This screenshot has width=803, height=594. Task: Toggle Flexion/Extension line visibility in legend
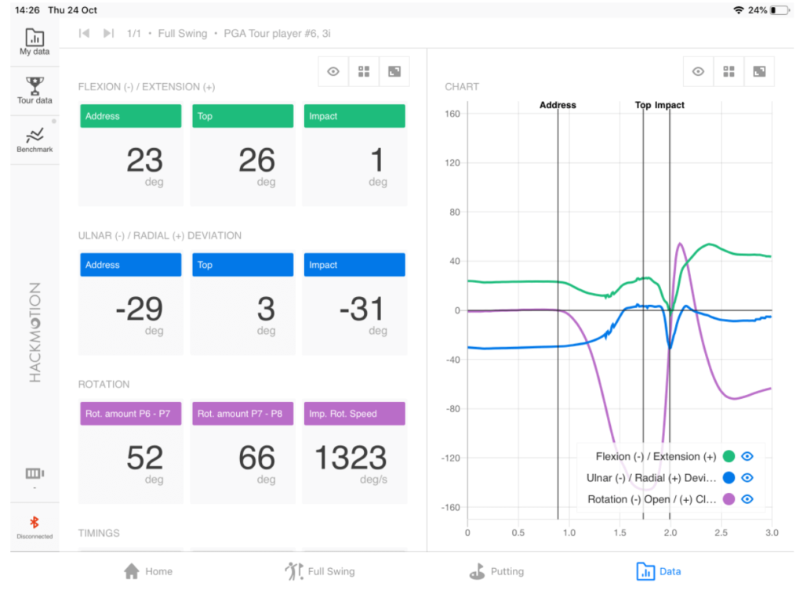(x=747, y=457)
